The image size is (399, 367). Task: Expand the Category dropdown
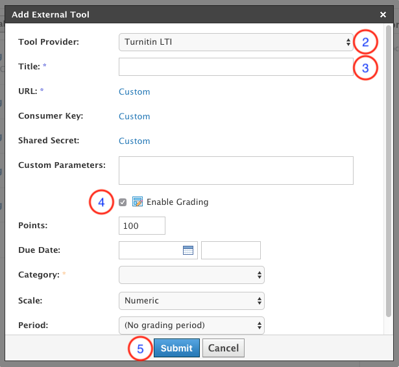(x=191, y=276)
